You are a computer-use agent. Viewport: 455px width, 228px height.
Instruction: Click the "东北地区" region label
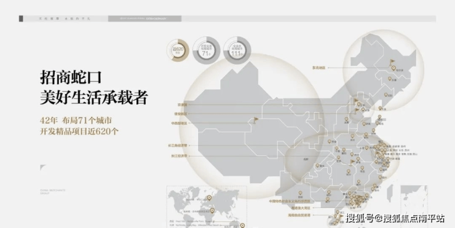click(318, 68)
